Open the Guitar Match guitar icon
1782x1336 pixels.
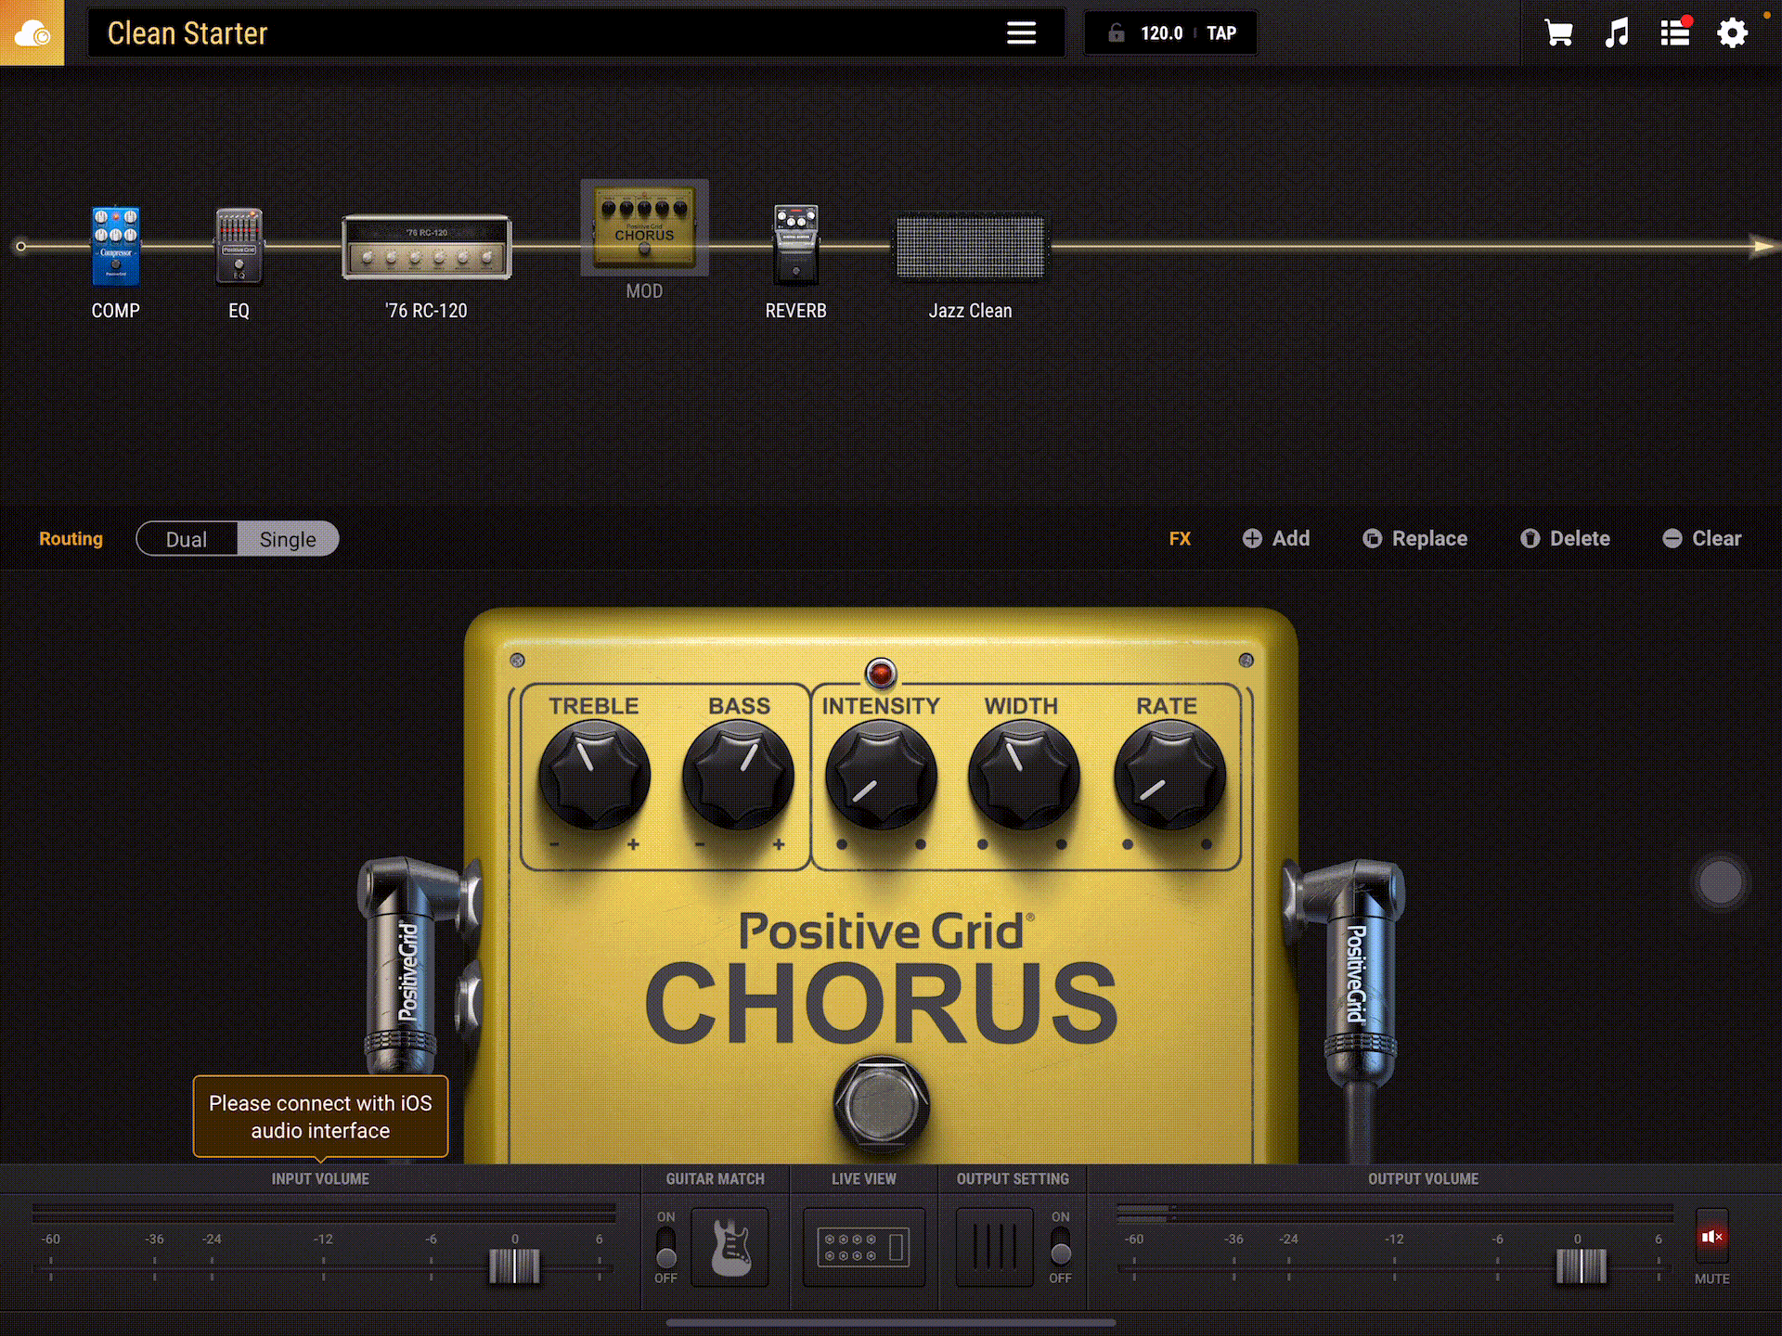coord(730,1247)
